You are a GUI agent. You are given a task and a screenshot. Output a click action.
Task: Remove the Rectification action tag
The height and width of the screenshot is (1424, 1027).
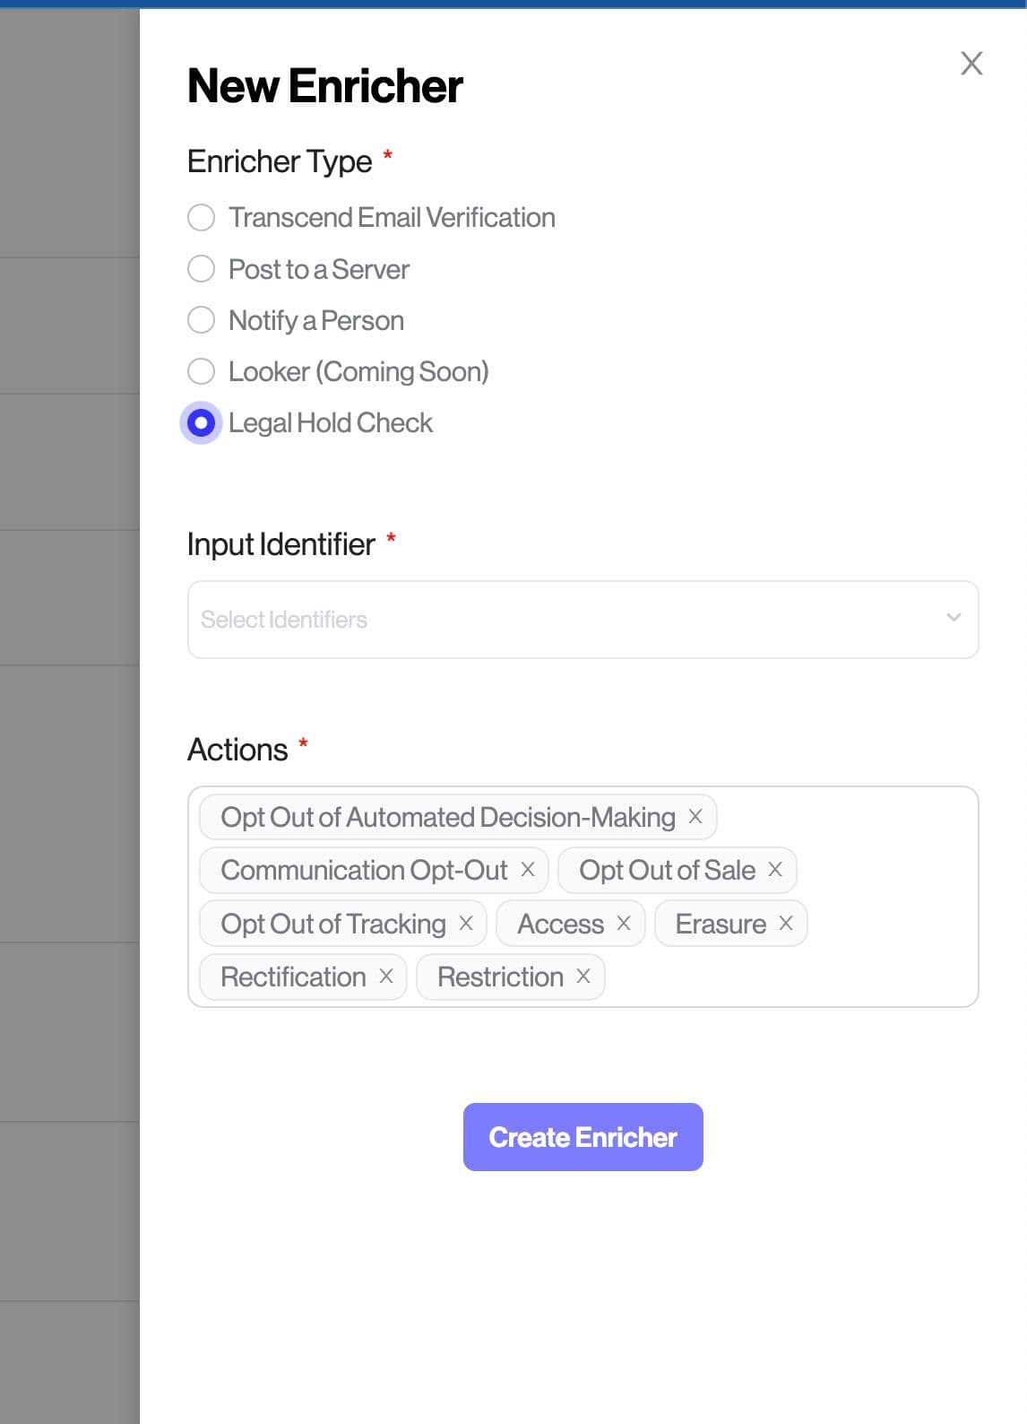[386, 977]
